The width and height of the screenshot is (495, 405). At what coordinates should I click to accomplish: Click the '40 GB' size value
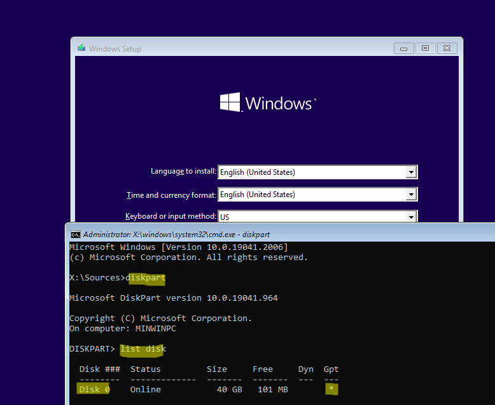pyautogui.click(x=230, y=390)
